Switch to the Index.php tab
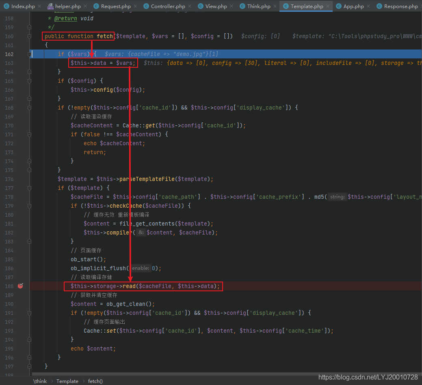The height and width of the screenshot is (385, 422). [x=23, y=6]
